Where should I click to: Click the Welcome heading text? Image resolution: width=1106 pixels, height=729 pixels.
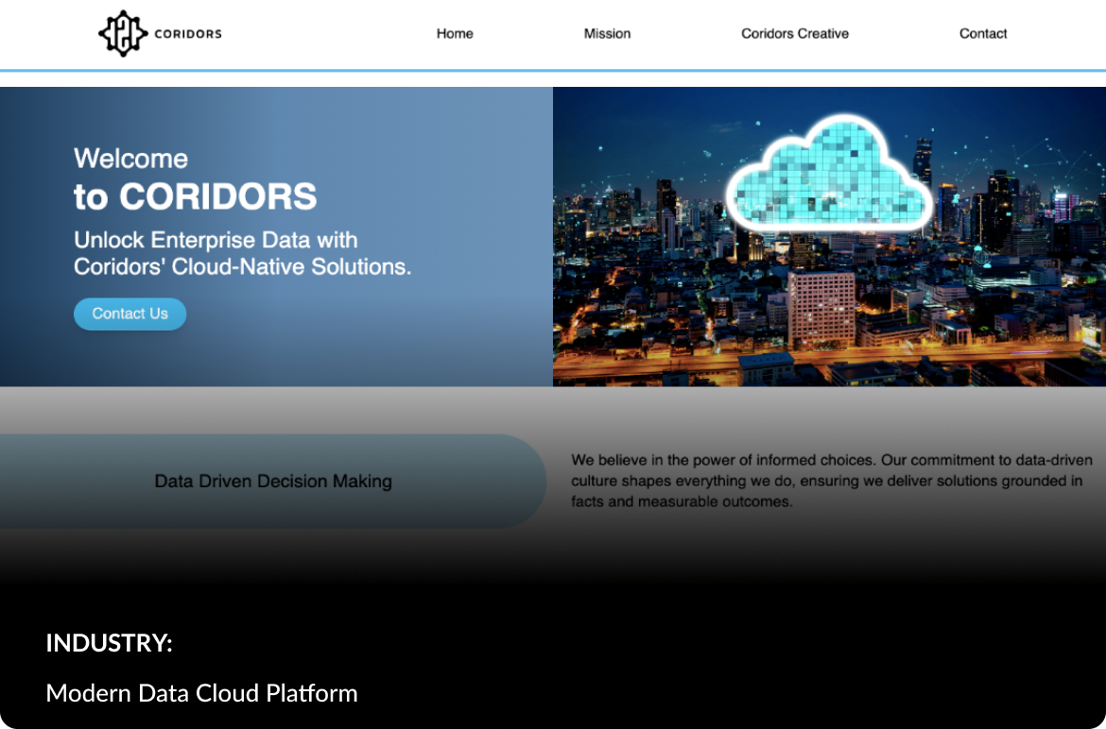click(130, 159)
